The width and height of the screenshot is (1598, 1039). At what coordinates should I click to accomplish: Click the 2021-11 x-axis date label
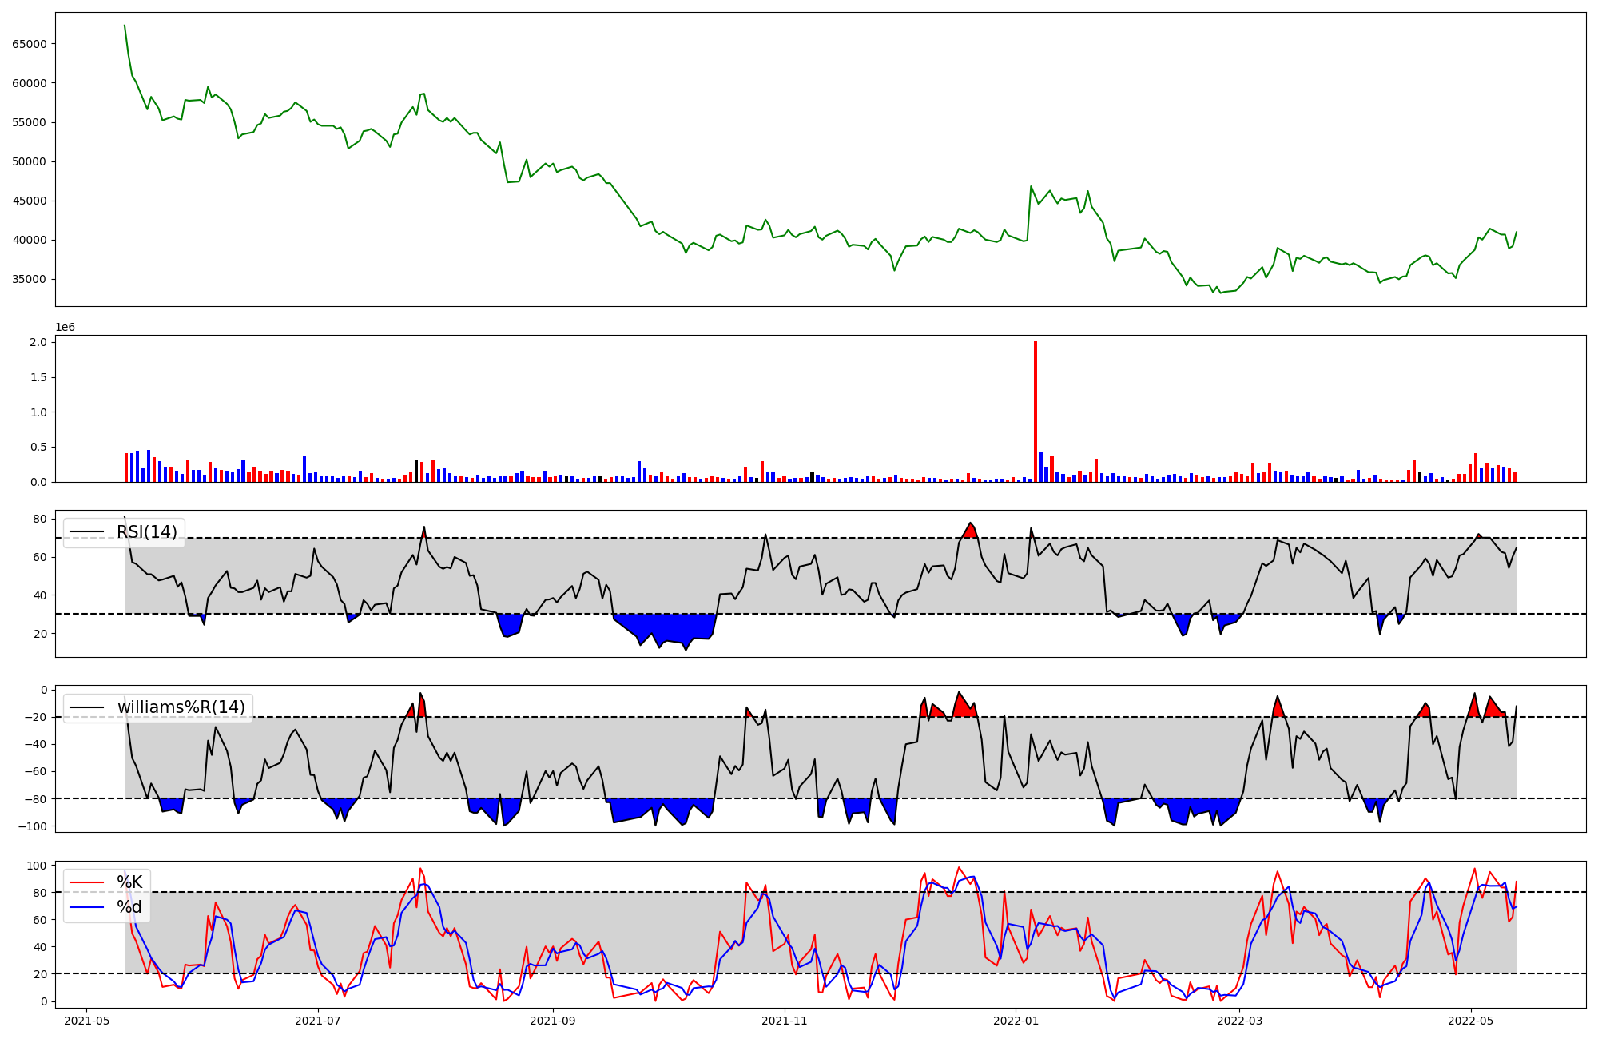coord(785,1021)
